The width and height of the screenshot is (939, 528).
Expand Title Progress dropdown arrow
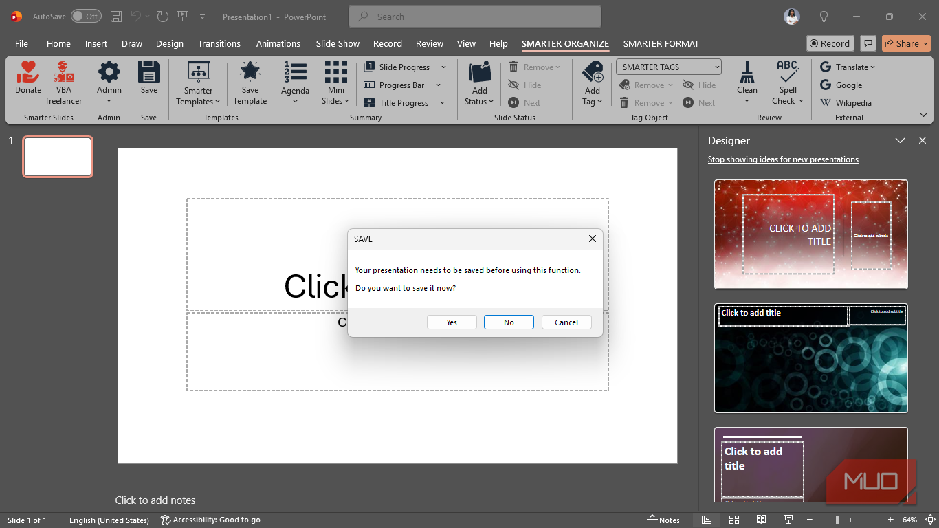coord(442,103)
